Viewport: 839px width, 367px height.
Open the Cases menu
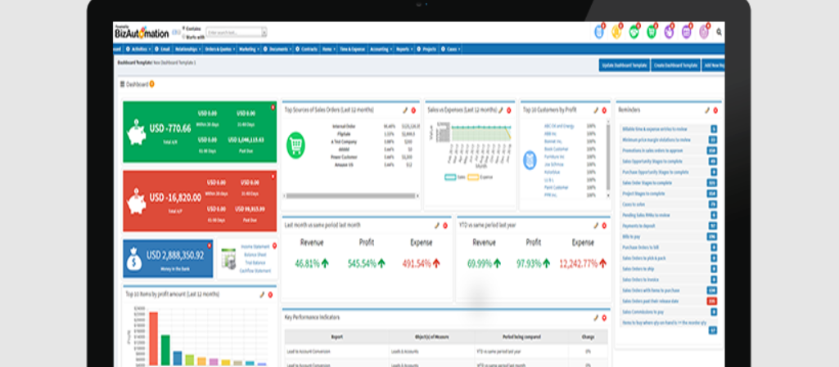click(x=450, y=48)
